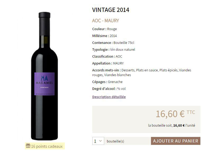This screenshot has height=161, width=202.
Task: Open the Description détaillée link
Action: [x=109, y=97]
